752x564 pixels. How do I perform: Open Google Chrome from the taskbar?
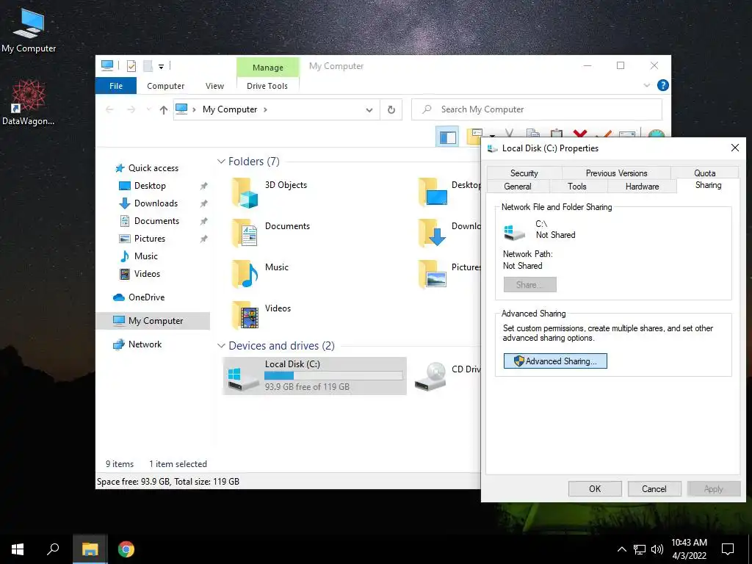click(126, 549)
